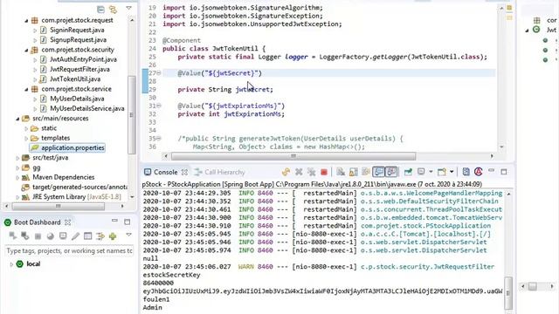The width and height of the screenshot is (559, 314).
Task: Open Display Selected Console dropdown arrow
Action: point(431,173)
